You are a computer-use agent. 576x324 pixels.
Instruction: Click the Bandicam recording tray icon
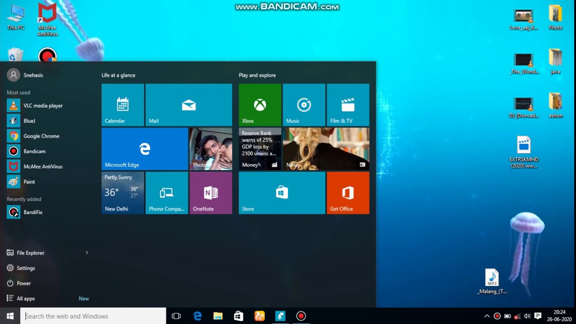click(497, 316)
